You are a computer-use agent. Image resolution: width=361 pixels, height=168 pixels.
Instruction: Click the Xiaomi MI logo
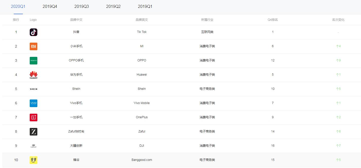[x=34, y=46]
